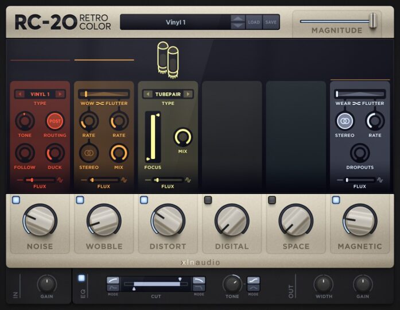Click the Distort Flux waveform icon
The image size is (400, 310).
(x=188, y=180)
